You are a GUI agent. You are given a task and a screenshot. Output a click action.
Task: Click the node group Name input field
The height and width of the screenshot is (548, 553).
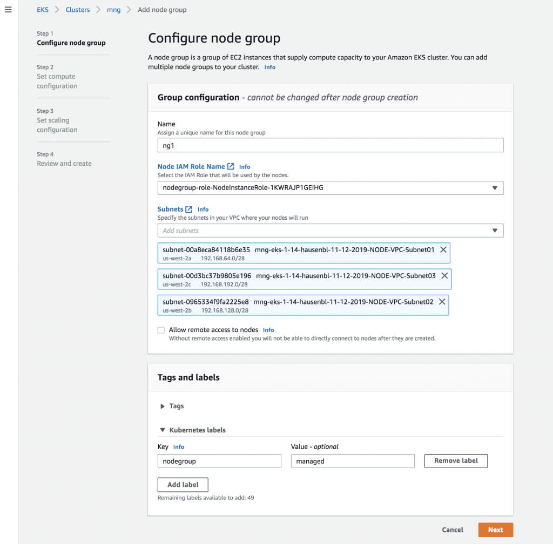coord(330,145)
